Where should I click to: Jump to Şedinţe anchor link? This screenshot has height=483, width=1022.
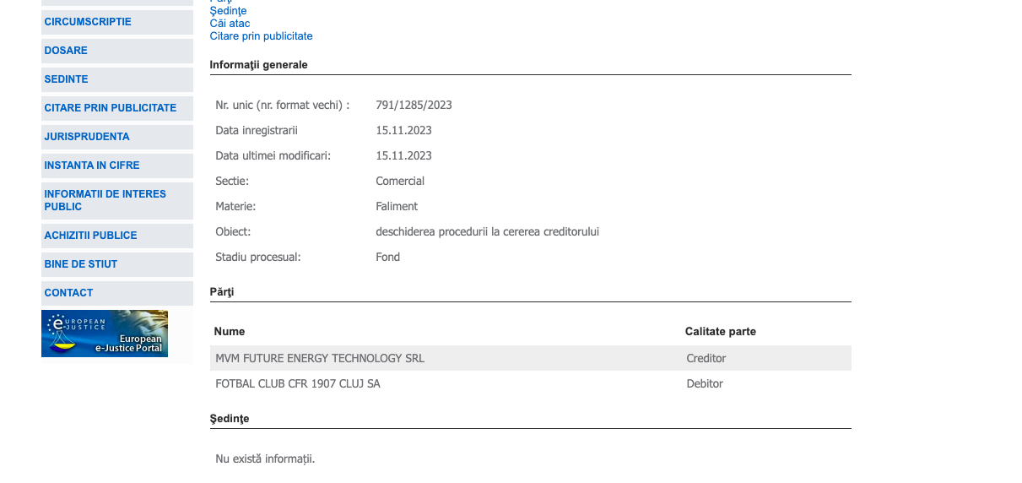[228, 11]
